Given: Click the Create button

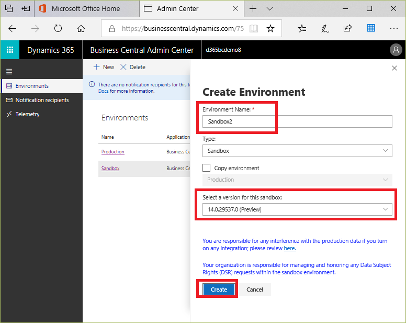Looking at the screenshot, I should click(x=219, y=289).
